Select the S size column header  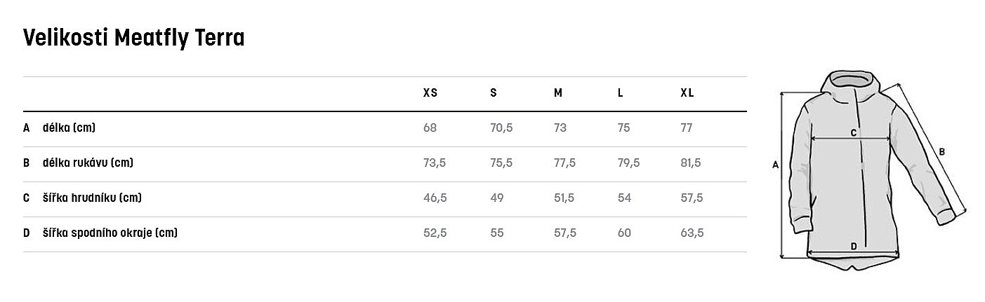(x=494, y=93)
